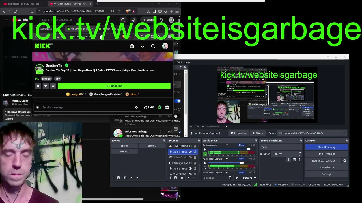Open Desktop Audio channel dropdown arrow
The image size is (362, 203).
[x=227, y=145]
